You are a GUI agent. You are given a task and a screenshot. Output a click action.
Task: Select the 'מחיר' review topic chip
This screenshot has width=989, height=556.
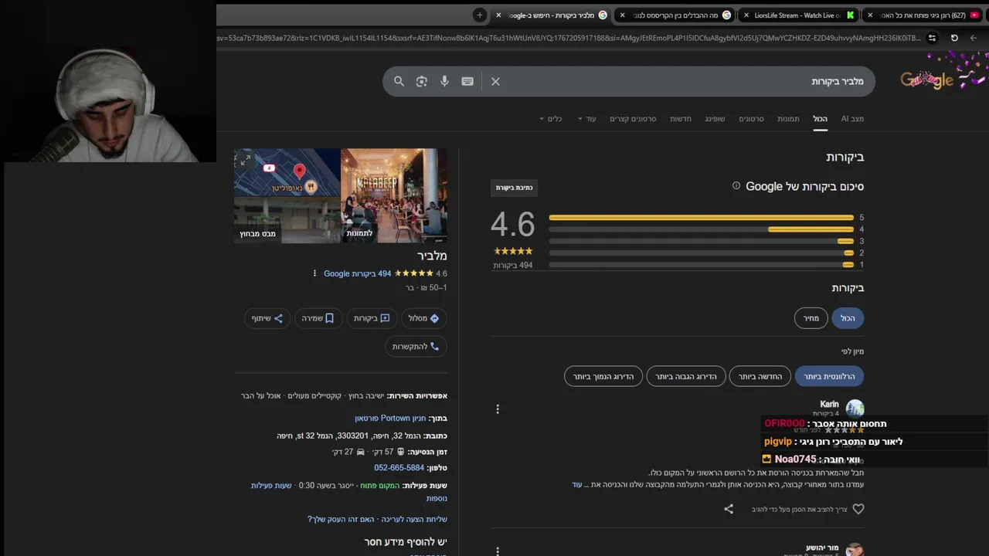(x=811, y=318)
